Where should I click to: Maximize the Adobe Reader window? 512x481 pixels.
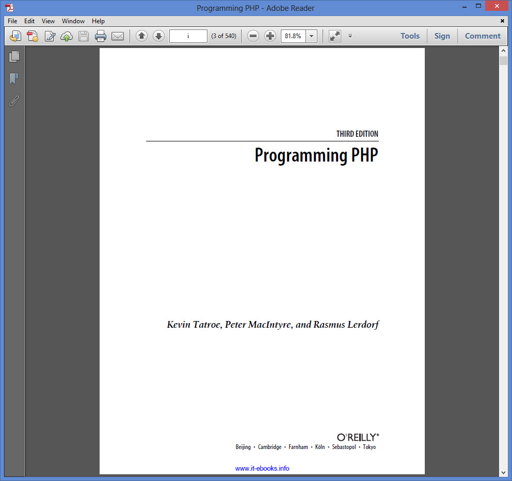[x=478, y=6]
